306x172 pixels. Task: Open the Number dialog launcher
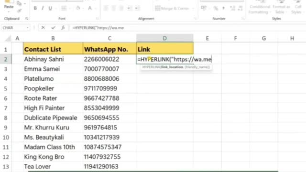pos(243,19)
